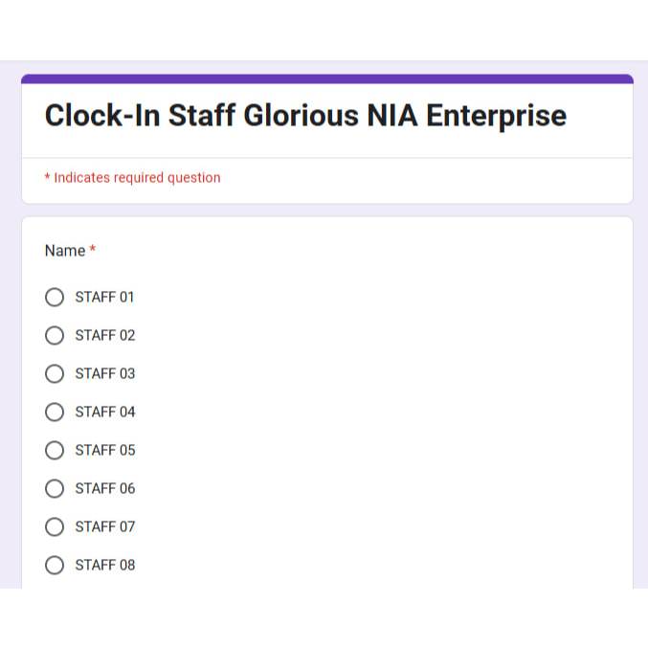Screen dimensions: 648x648
Task: Choose the STAFF 02 radio button circle
Action: coord(55,335)
